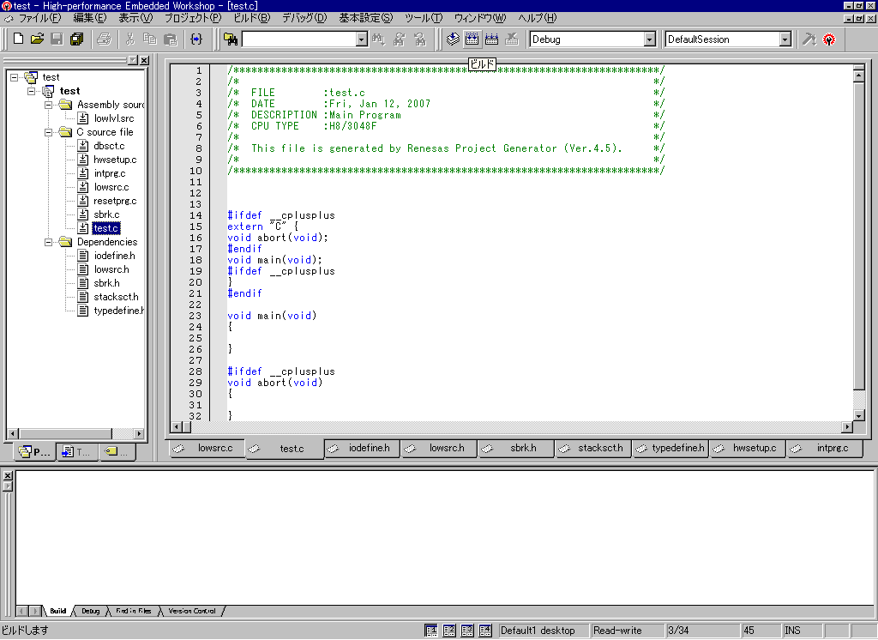Collapse the Dependencies folder node
This screenshot has width=878, height=640.
50,242
